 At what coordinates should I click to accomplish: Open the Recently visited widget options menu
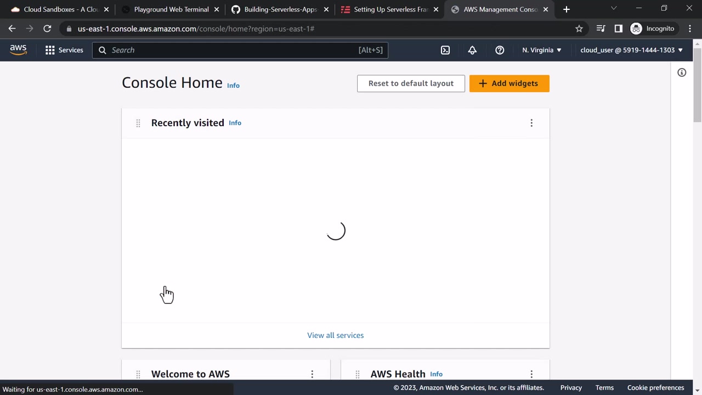[531, 123]
